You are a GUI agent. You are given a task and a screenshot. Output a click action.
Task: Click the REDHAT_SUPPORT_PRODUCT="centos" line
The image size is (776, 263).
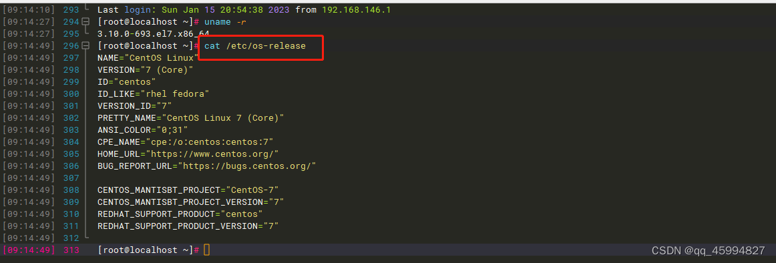tap(180, 214)
